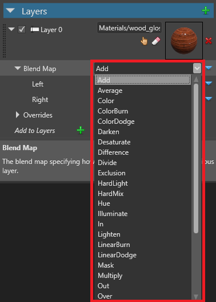Collapse the Layers section header triangle
Image resolution: width=216 pixels, height=302 pixels.
point(10,10)
